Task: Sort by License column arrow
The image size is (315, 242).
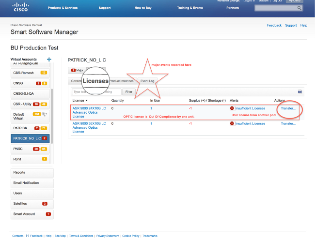Action: (87, 101)
